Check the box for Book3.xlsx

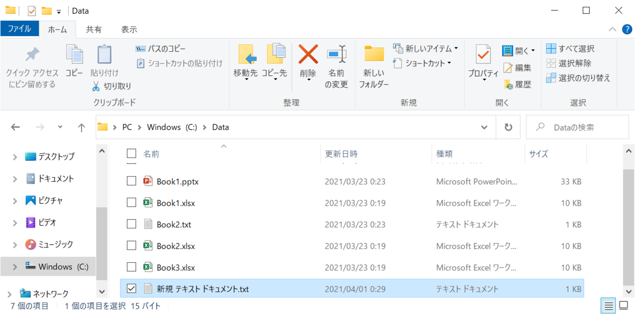tap(132, 267)
